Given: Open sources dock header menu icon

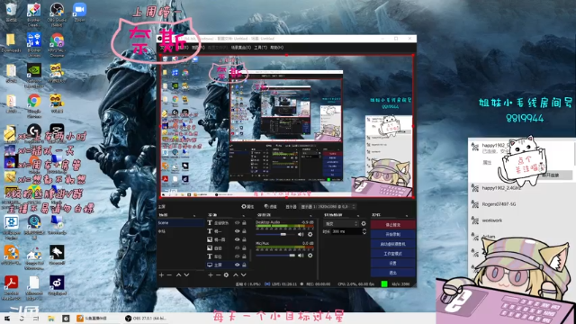Looking at the screenshot, I should tap(244, 215).
